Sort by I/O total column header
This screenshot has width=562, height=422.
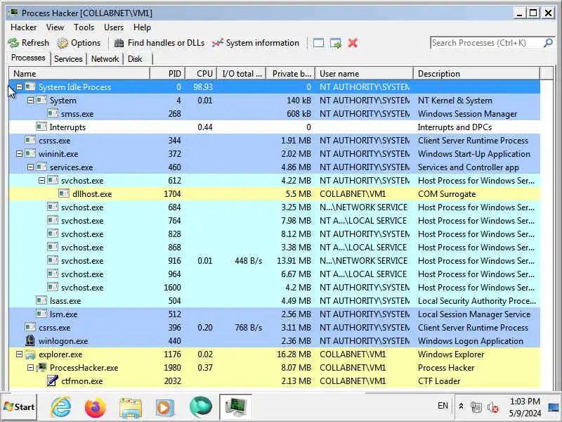[x=241, y=74]
